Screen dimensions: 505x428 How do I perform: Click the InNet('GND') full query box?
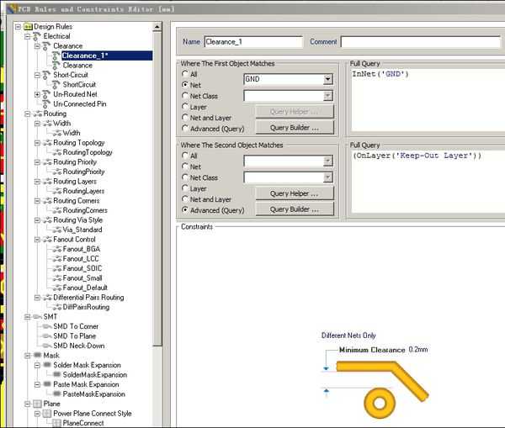point(428,100)
